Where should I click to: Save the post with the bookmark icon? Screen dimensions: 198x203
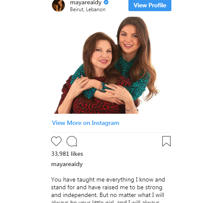coord(166,141)
